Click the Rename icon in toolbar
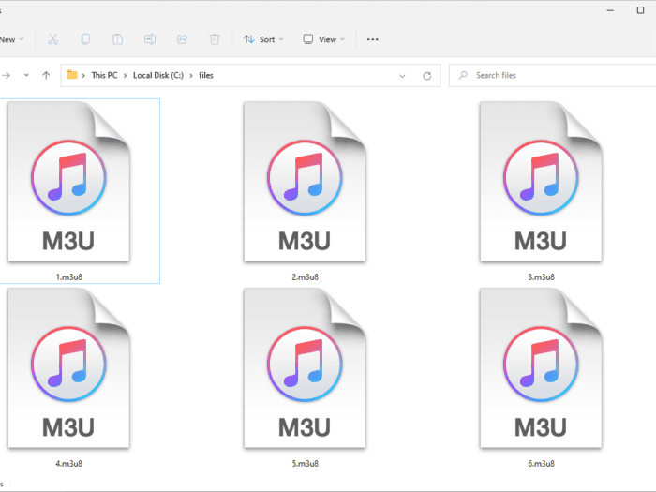The image size is (656, 492). (x=149, y=39)
